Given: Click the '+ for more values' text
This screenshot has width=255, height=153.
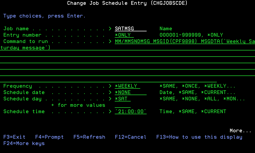Looking at the screenshot, I should (78, 105).
